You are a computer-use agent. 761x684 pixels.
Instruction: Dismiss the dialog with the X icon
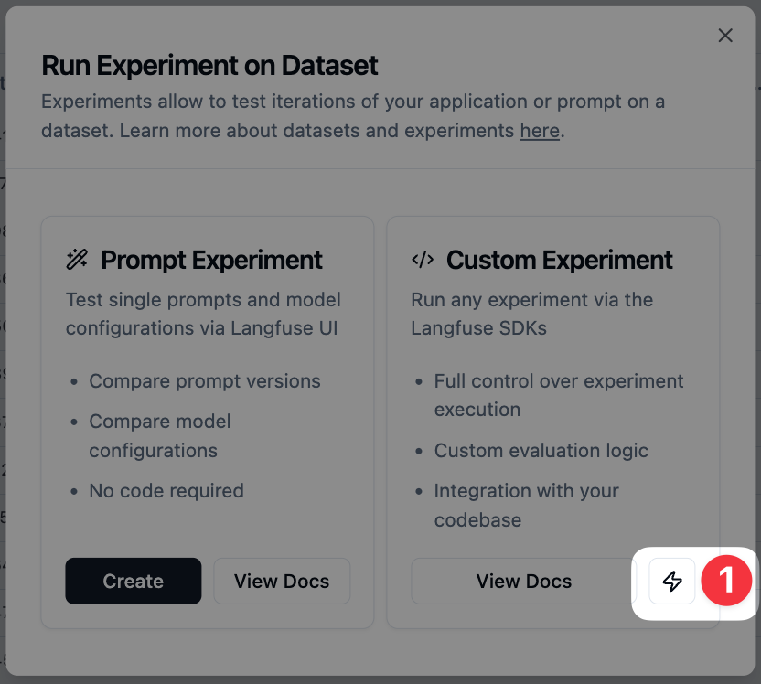pos(725,36)
